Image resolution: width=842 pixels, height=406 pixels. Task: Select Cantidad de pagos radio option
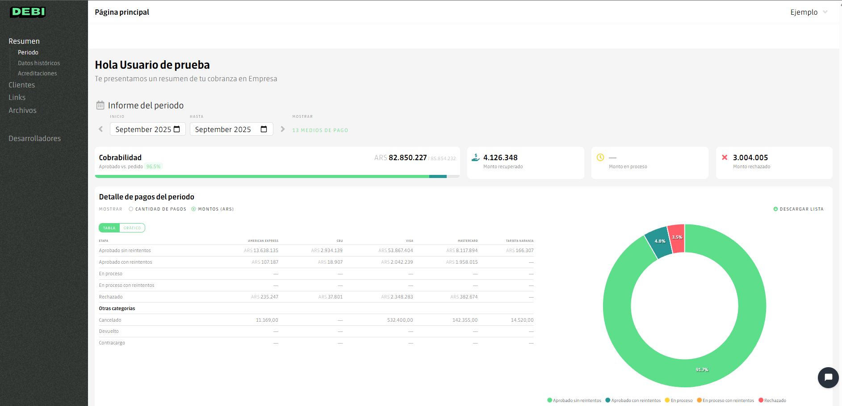coord(131,209)
